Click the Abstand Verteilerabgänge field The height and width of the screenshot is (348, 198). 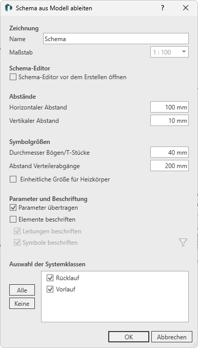[169, 166]
